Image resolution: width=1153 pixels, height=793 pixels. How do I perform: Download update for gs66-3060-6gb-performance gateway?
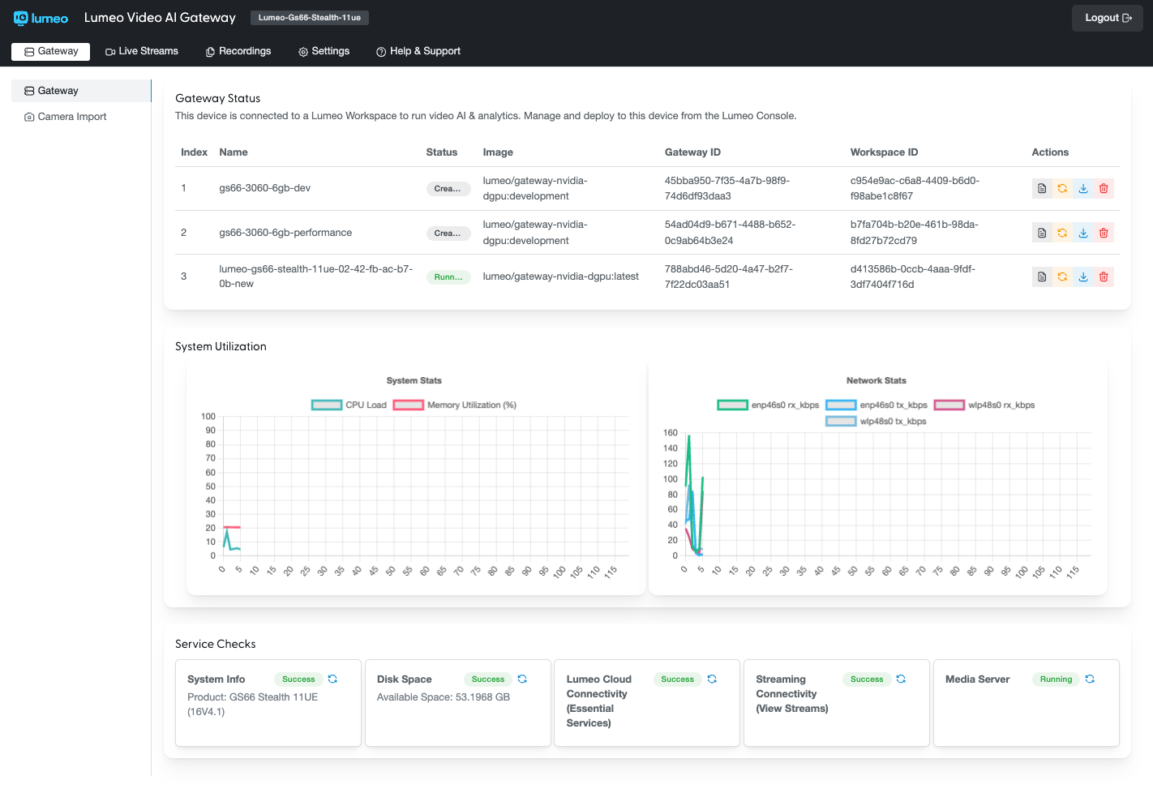pos(1083,233)
